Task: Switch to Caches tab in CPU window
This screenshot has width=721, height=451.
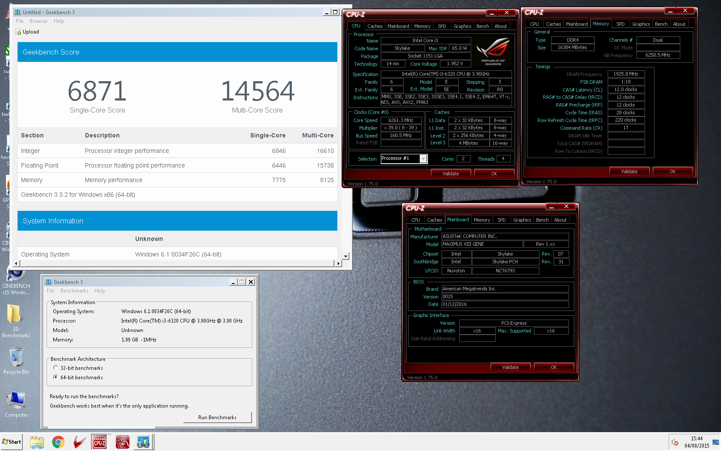Action: point(375,26)
